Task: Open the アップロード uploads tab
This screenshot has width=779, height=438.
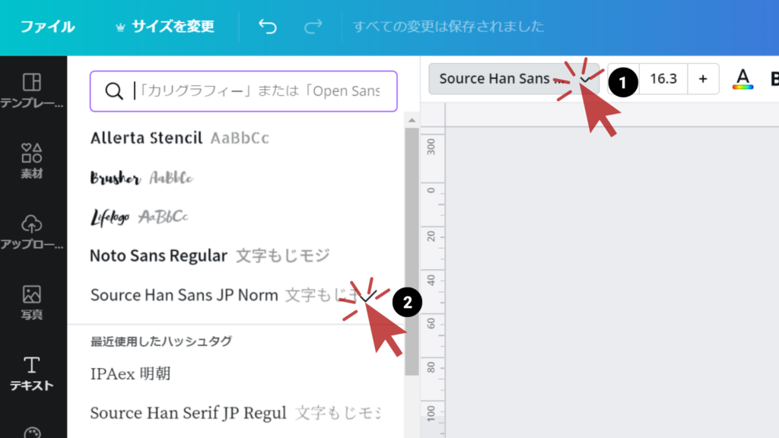Action: tap(32, 231)
